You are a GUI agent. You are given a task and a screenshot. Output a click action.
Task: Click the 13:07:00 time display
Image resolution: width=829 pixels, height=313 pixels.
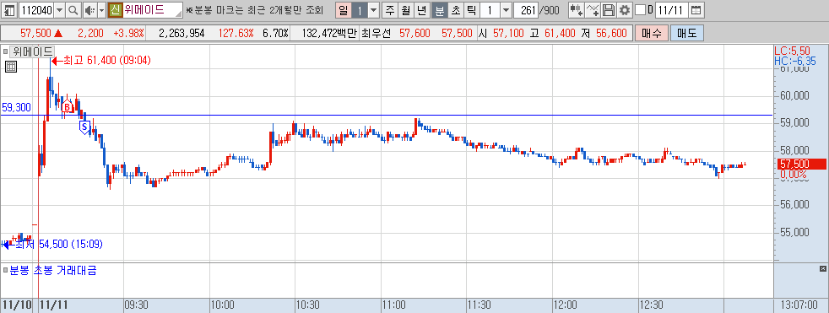coord(800,305)
